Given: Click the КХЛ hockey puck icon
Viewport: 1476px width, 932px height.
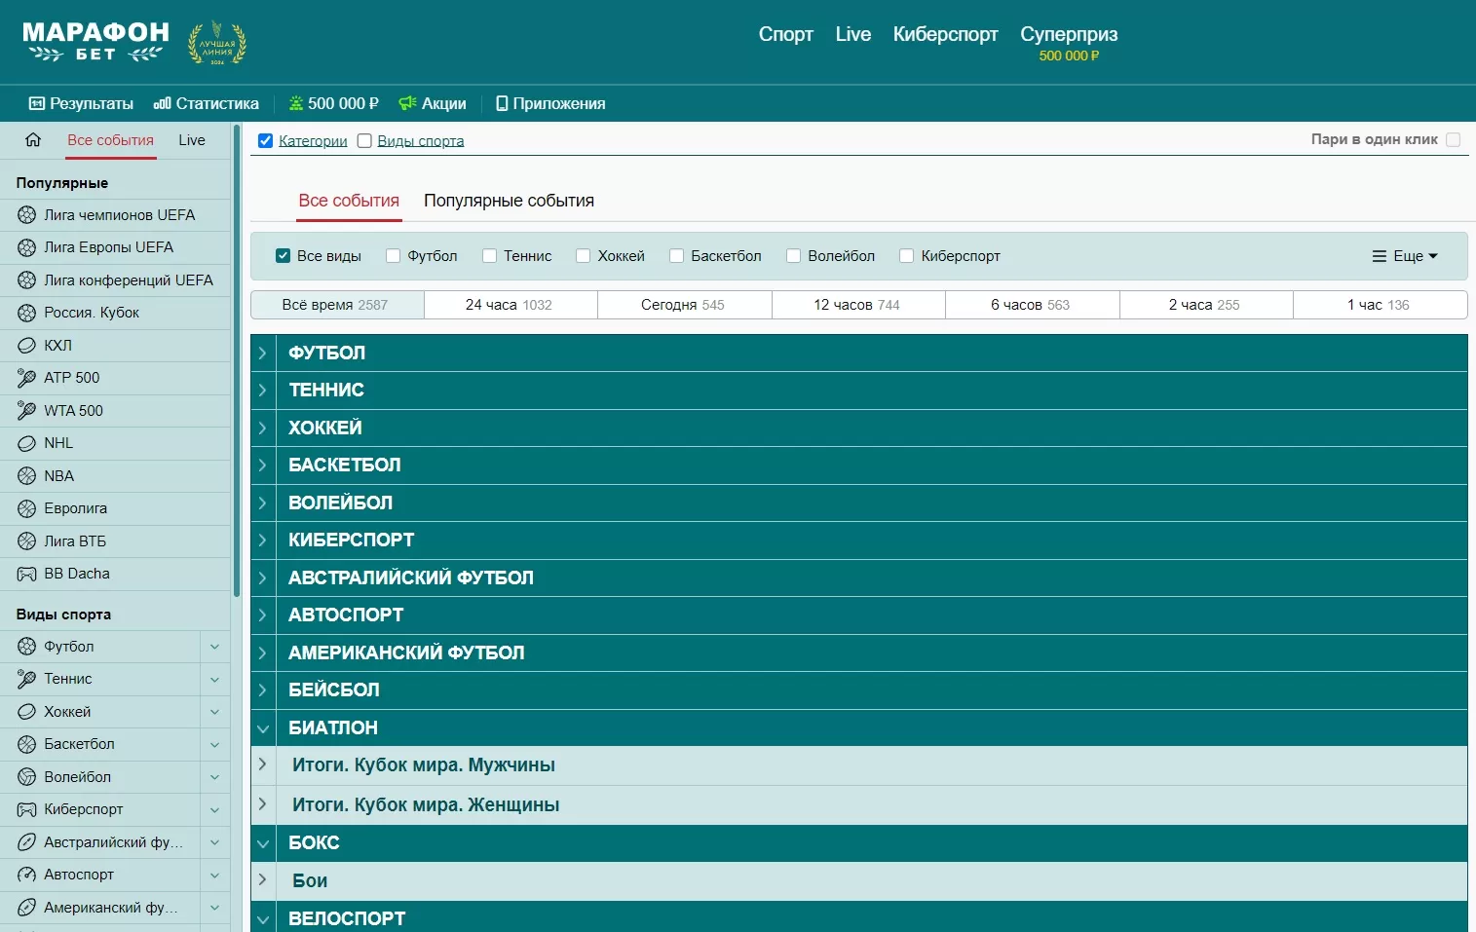Looking at the screenshot, I should tap(26, 346).
